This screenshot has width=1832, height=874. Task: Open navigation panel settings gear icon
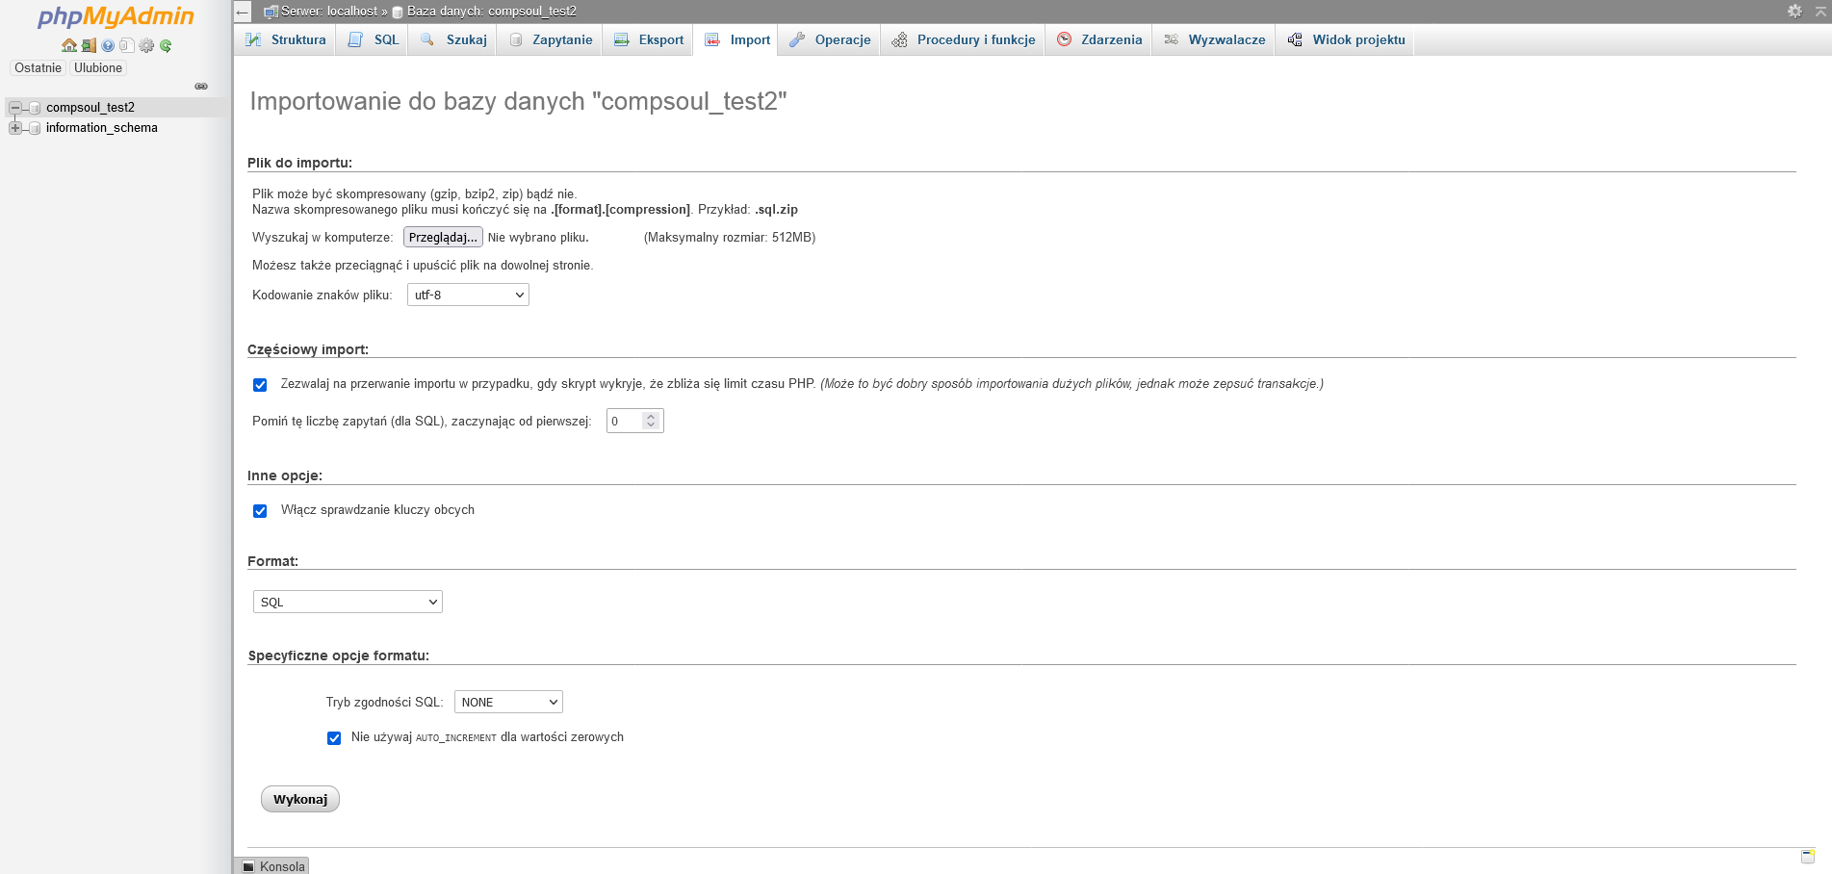146,45
